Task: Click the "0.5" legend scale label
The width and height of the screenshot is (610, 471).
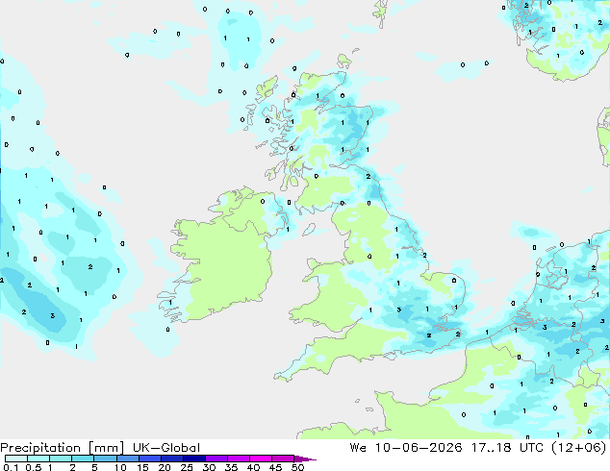Action: pos(33,467)
